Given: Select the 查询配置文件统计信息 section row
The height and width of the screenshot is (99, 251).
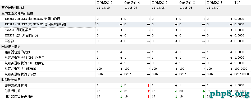Looking at the screenshot, I should click(x=125, y=13).
